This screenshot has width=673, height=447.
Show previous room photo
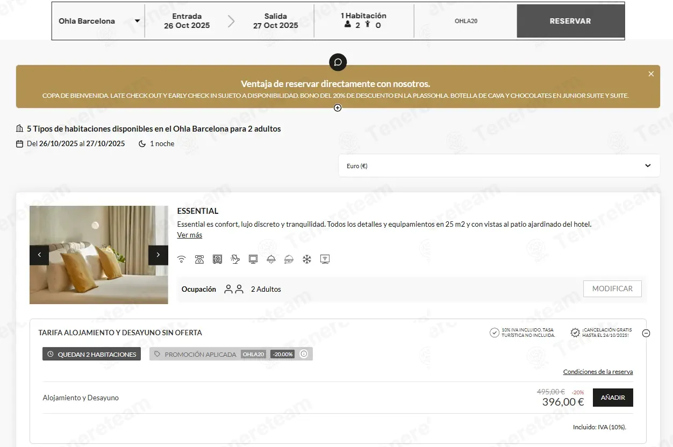39,255
